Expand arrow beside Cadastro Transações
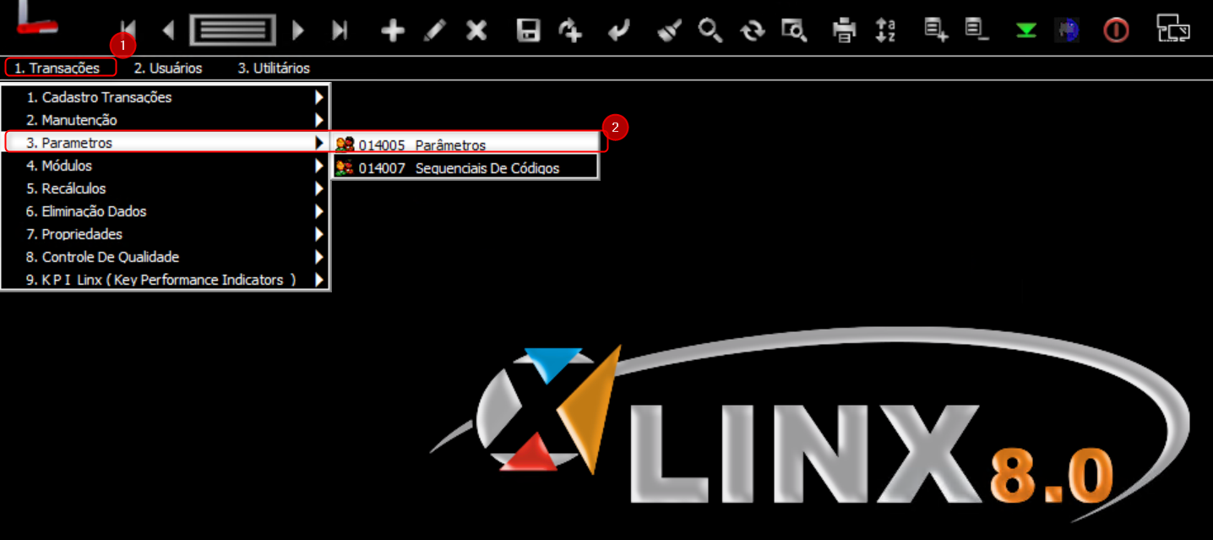This screenshot has height=540, width=1213. (319, 97)
